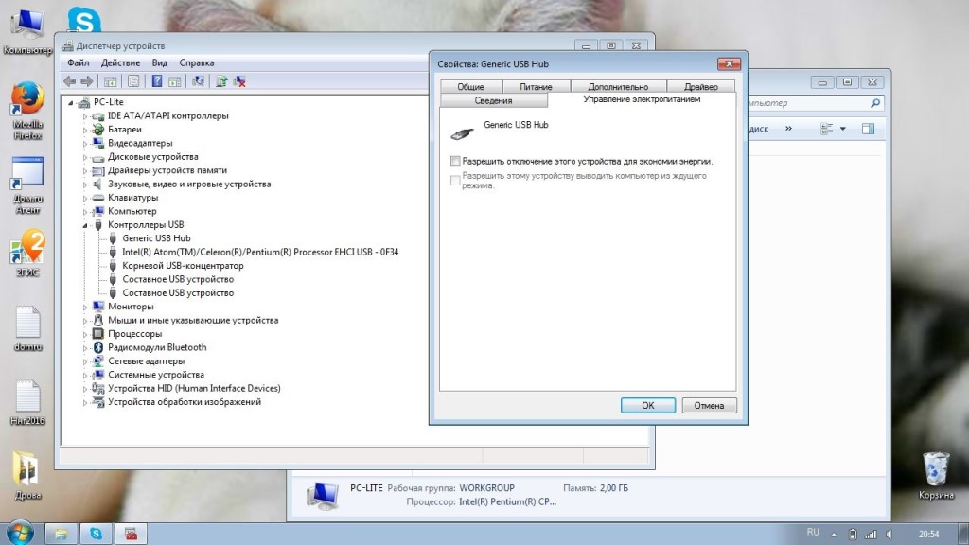Select Мониторы tree item
Screen dimensions: 969x545
131,307
